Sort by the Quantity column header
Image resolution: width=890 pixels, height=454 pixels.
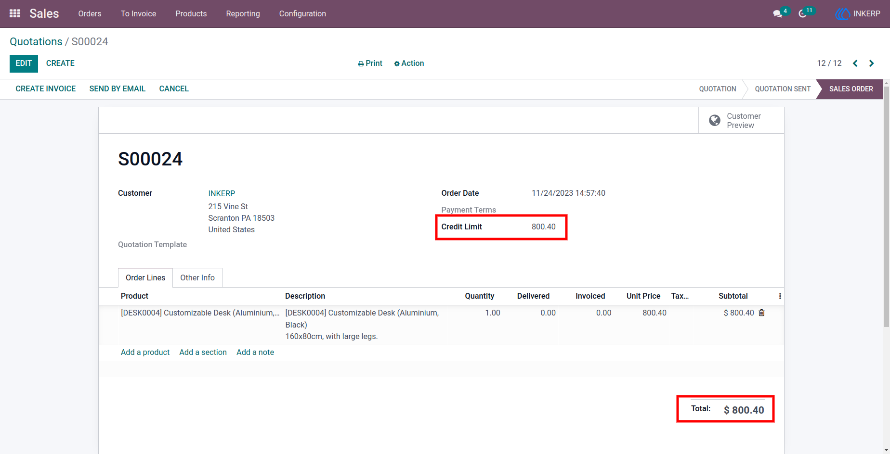[x=479, y=296]
